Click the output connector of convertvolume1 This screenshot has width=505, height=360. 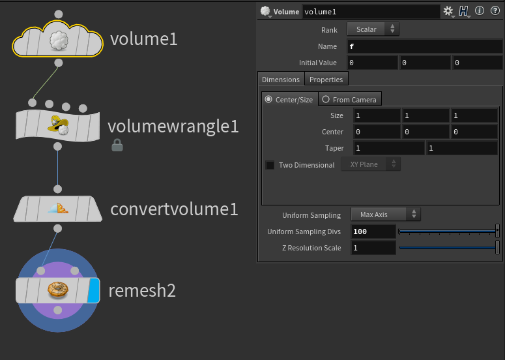(57, 228)
